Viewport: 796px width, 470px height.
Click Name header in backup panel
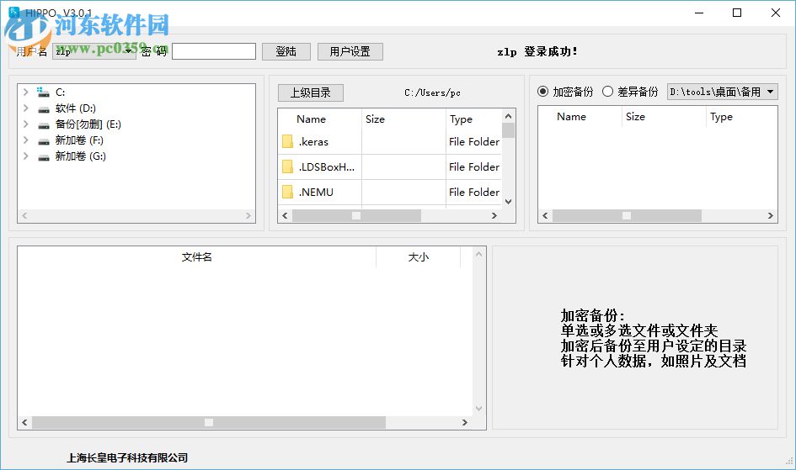[571, 117]
